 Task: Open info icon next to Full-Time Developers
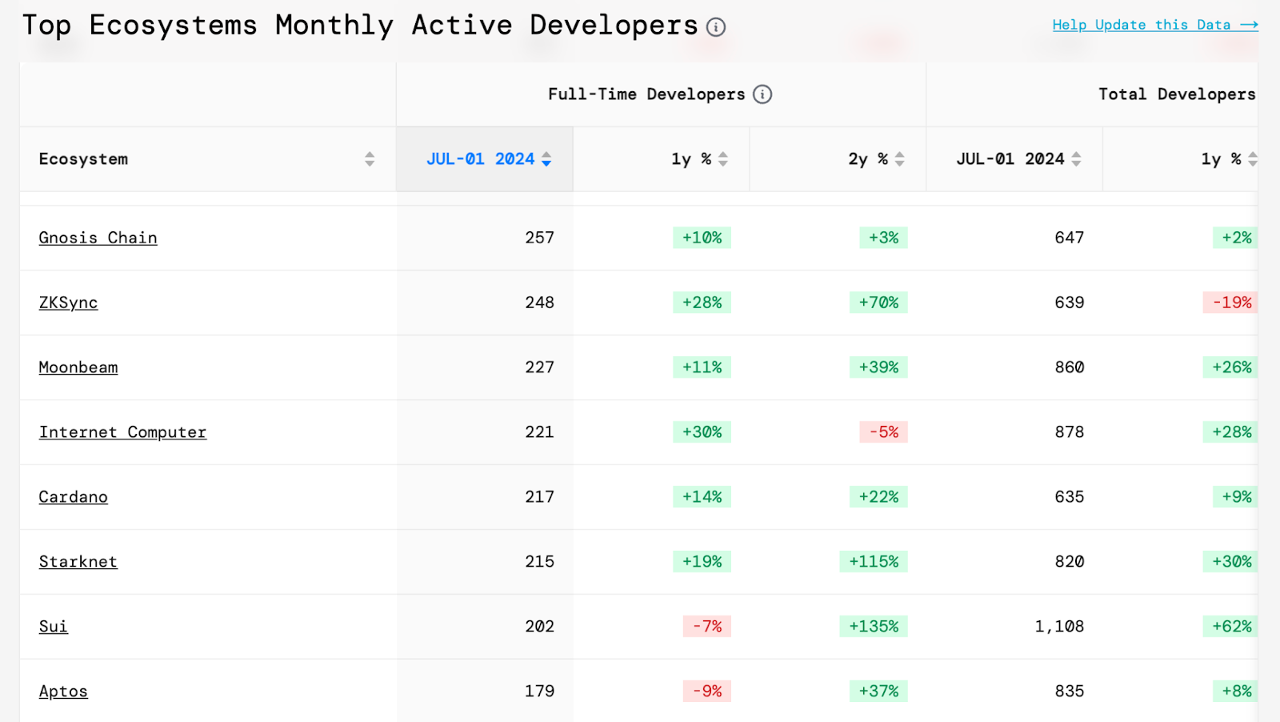point(762,94)
